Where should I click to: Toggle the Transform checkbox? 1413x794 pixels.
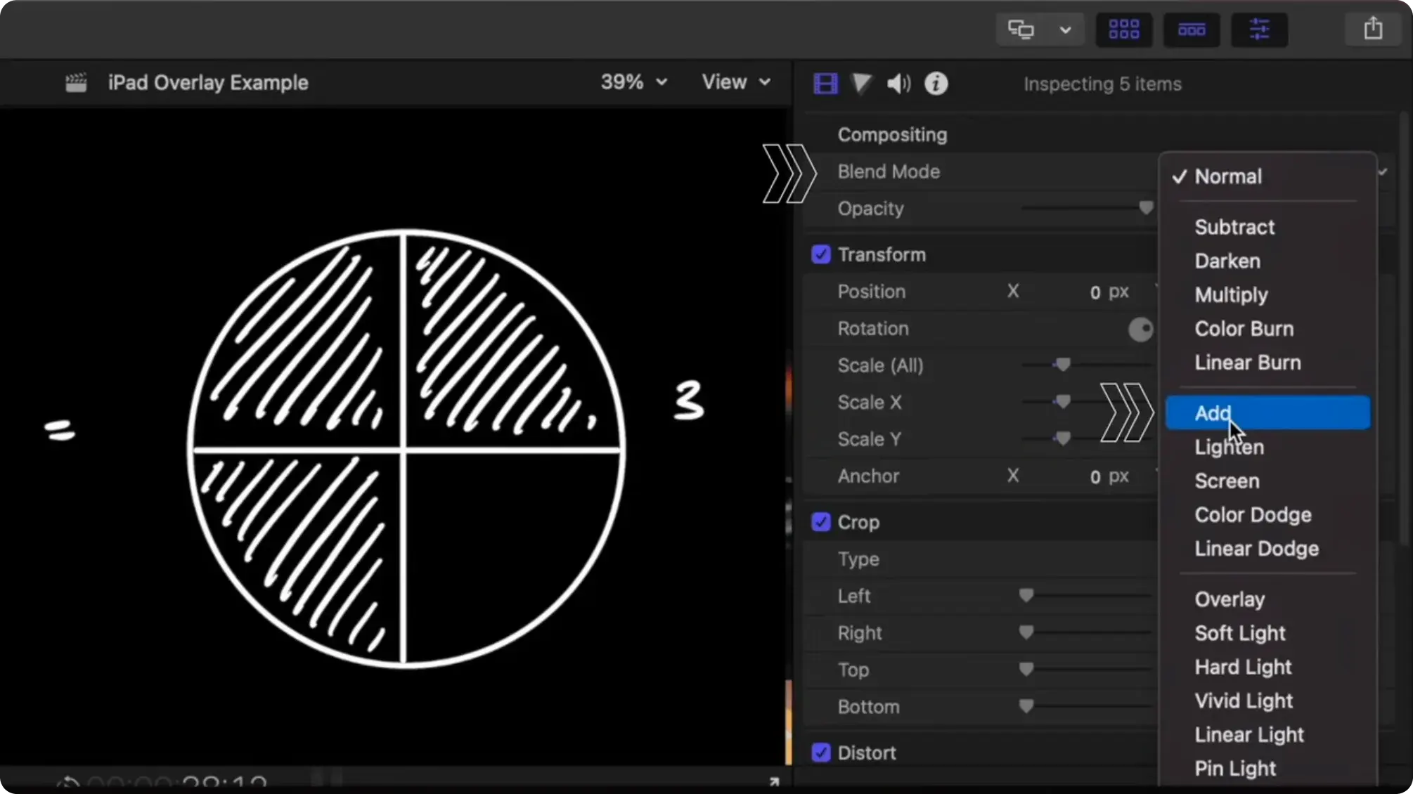coord(821,254)
